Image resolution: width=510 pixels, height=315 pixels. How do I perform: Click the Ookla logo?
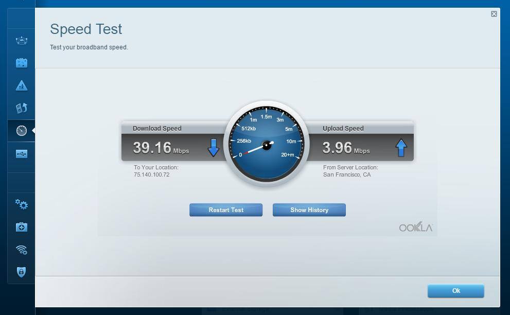[416, 227]
